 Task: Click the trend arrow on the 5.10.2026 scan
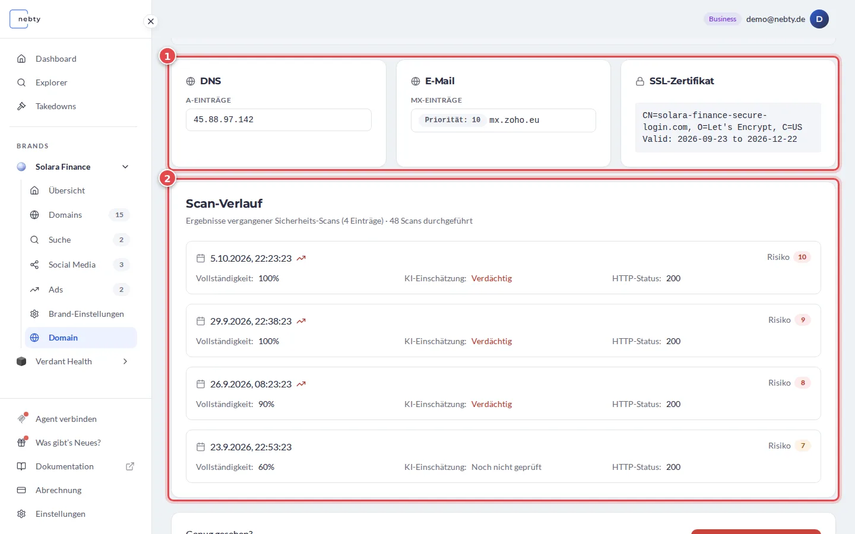(x=301, y=258)
